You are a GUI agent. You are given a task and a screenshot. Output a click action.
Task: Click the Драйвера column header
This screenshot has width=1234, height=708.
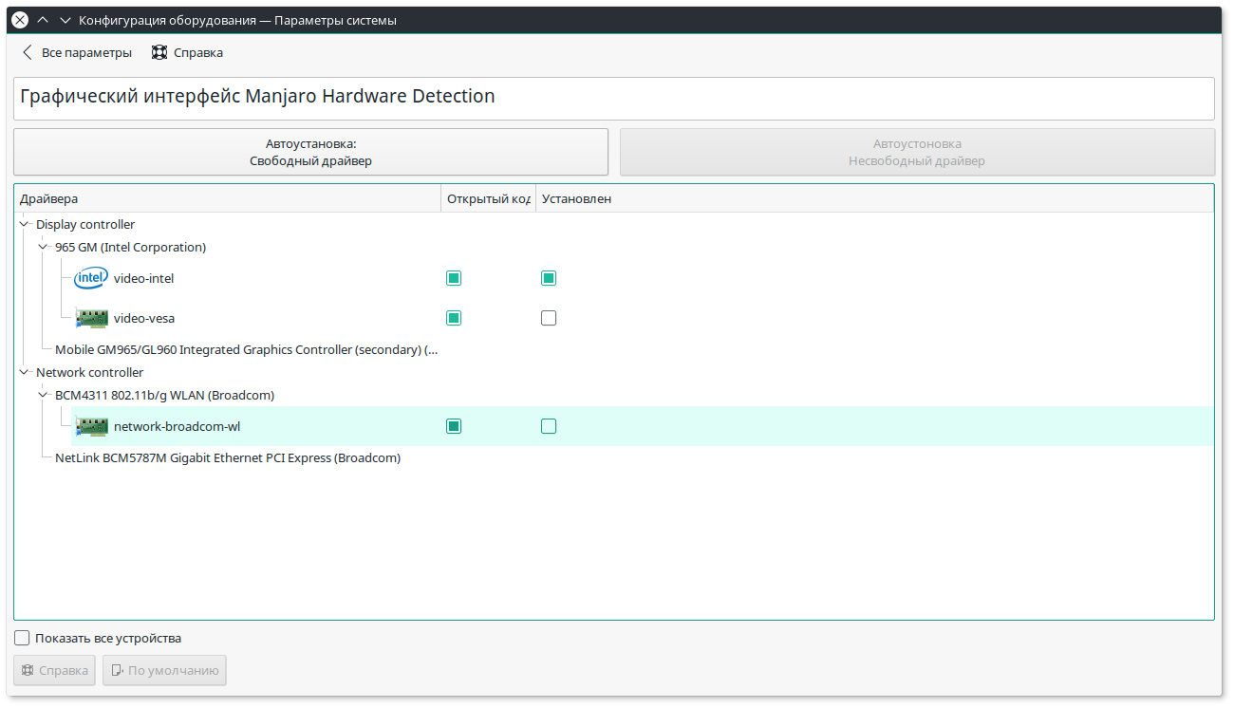[228, 198]
